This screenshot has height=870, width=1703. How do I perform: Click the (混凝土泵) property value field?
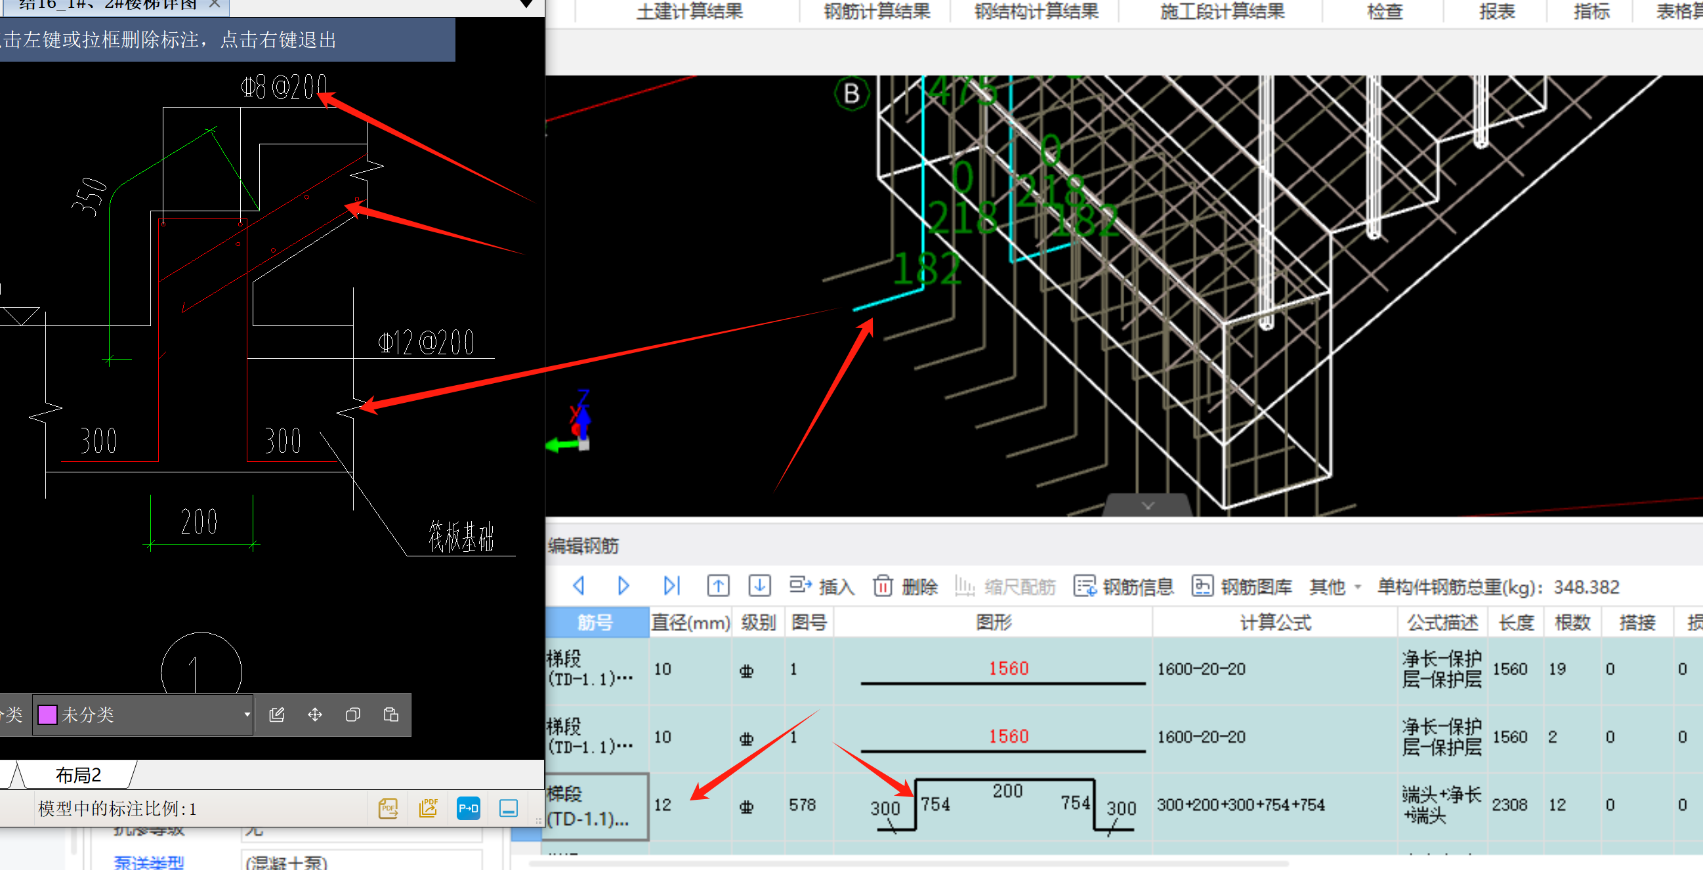362,862
